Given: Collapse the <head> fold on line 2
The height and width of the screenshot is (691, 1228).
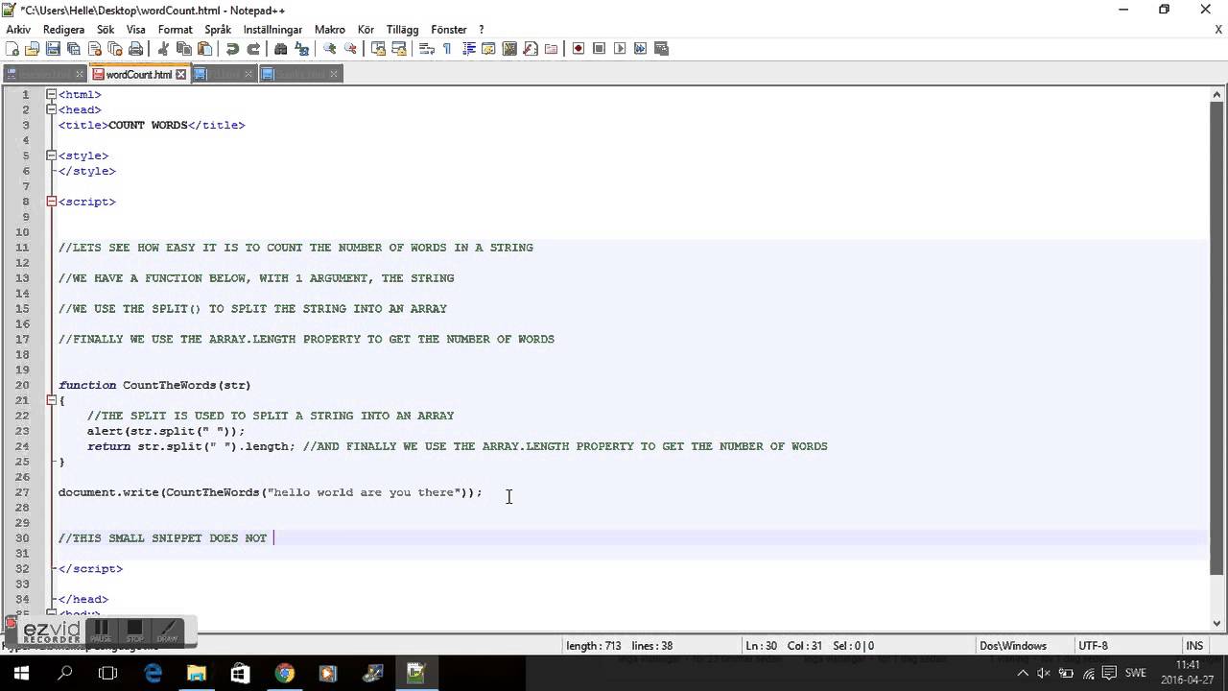Looking at the screenshot, I should click(x=51, y=109).
